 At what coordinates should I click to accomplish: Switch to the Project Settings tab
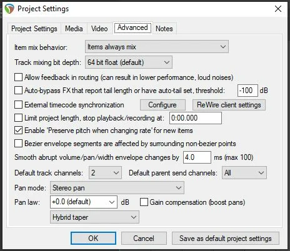coord(34,29)
